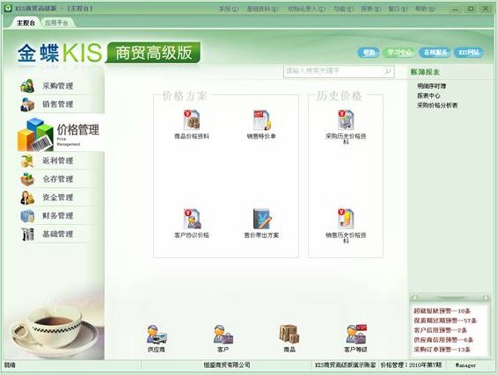Open 客户协议价格 icon
Image resolution: width=498 pixels, height=375 pixels.
192,219
